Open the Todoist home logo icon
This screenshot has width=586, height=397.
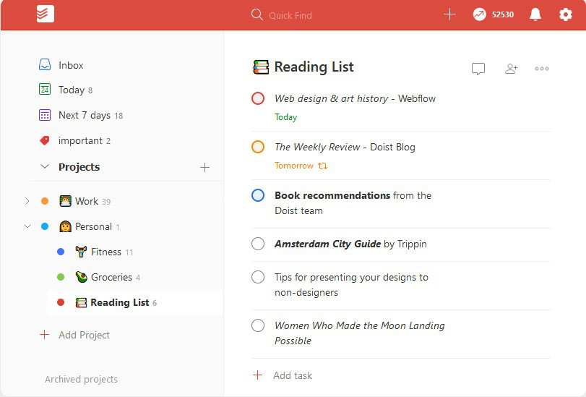[46, 14]
